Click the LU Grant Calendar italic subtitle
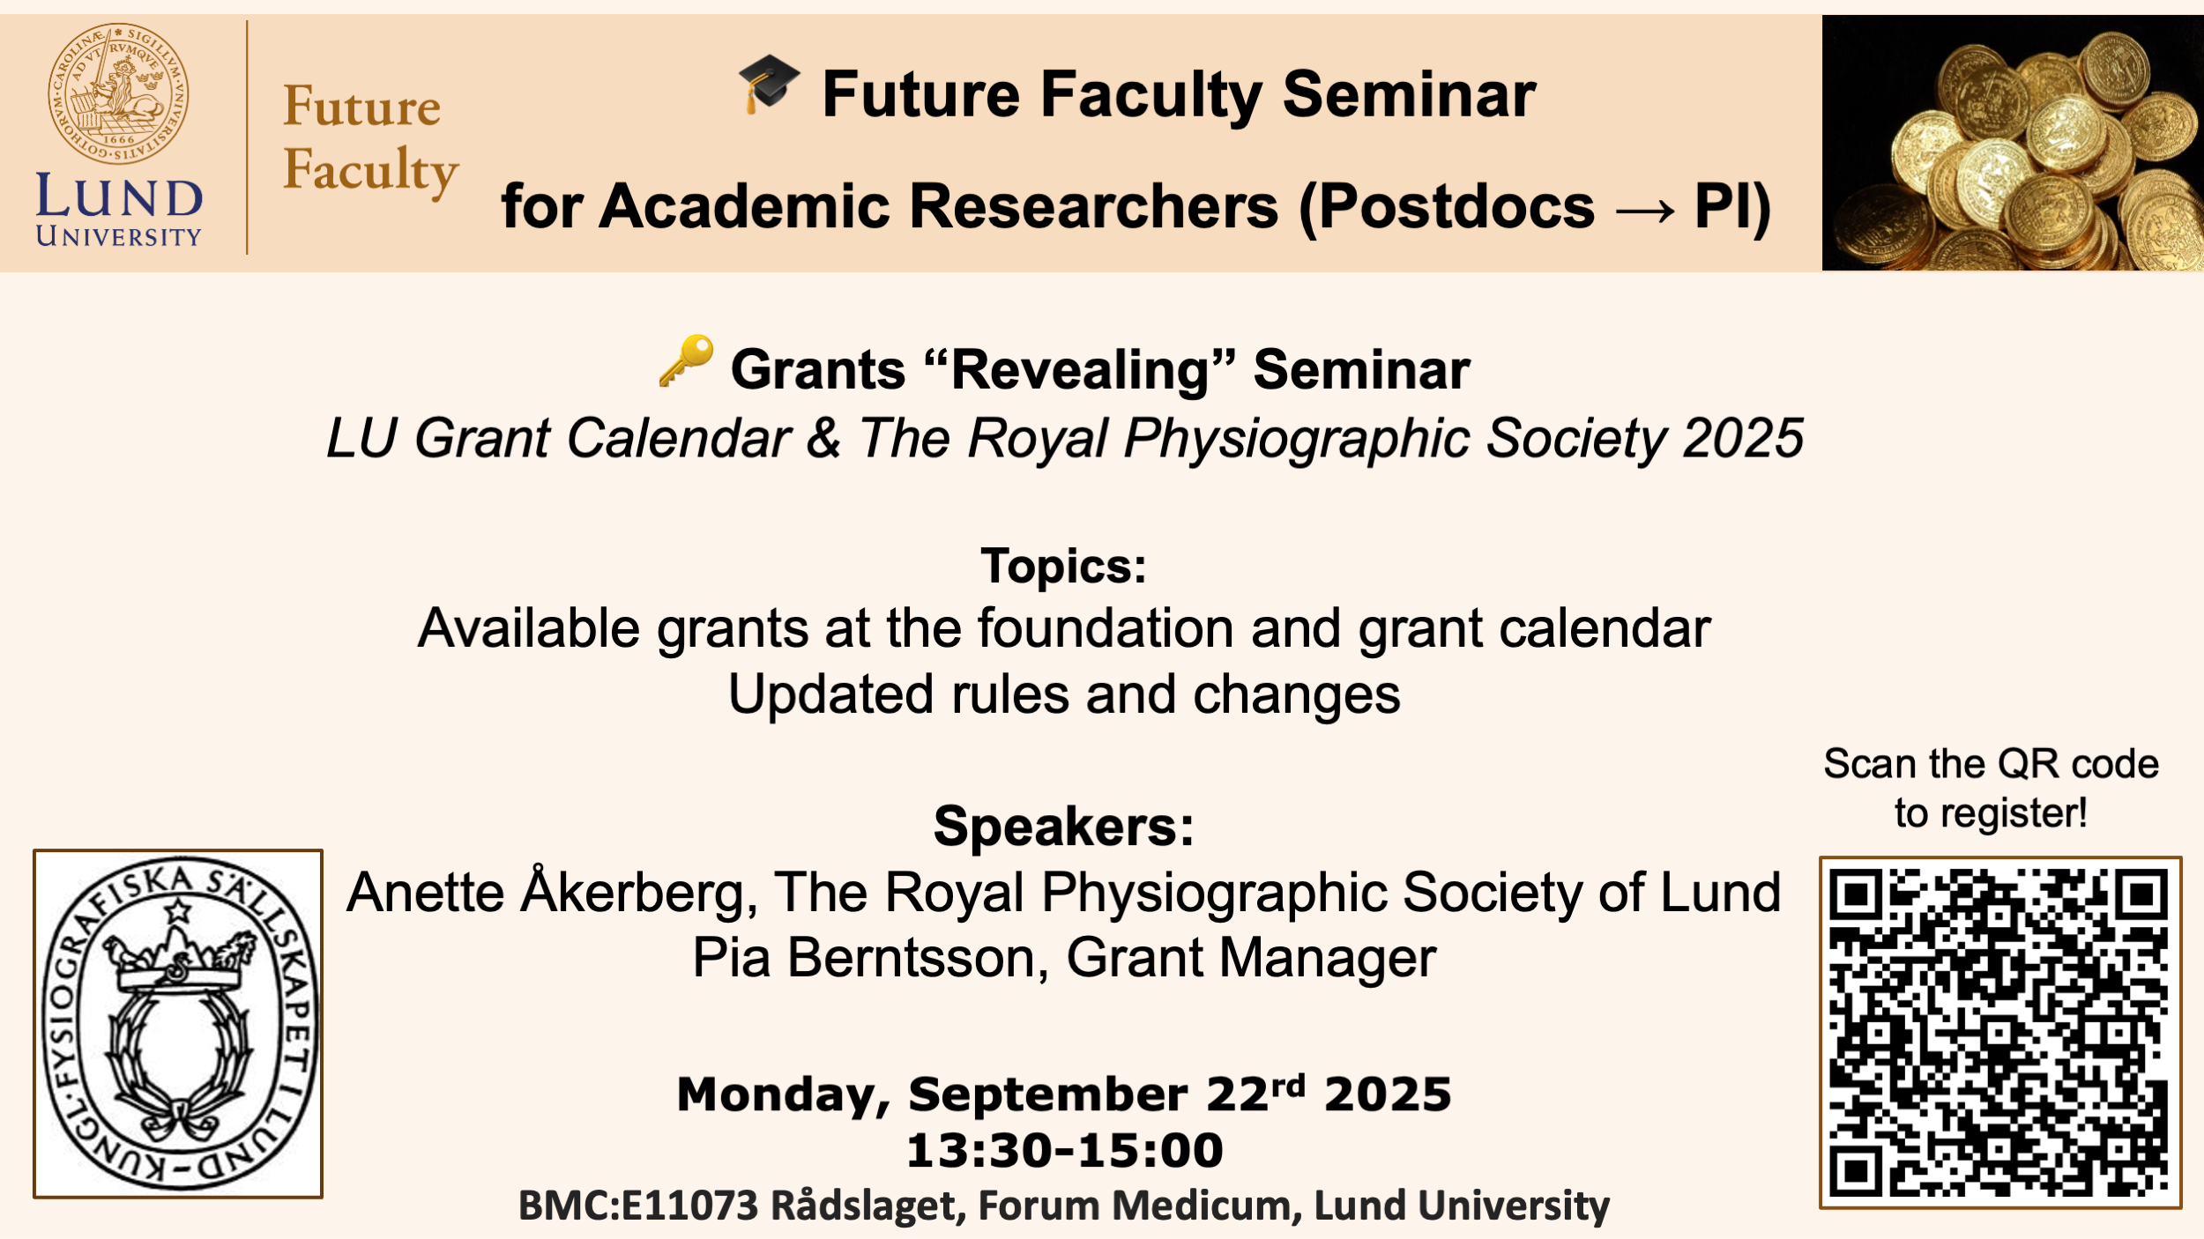 [1064, 438]
